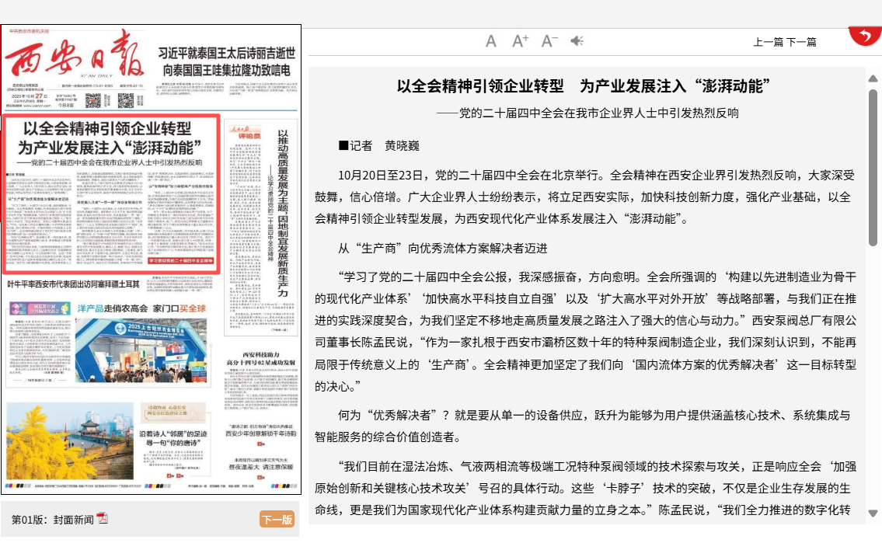Click the article vertical scrollbar thumb

[873, 167]
